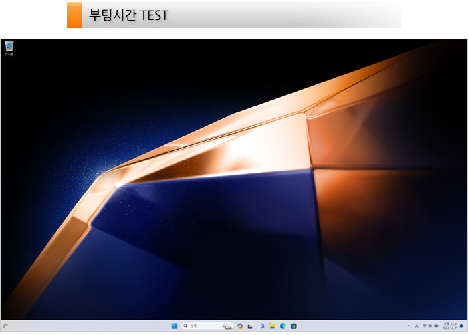Open Task View from the taskbar
Screen dimensions: 468x335
point(251,326)
